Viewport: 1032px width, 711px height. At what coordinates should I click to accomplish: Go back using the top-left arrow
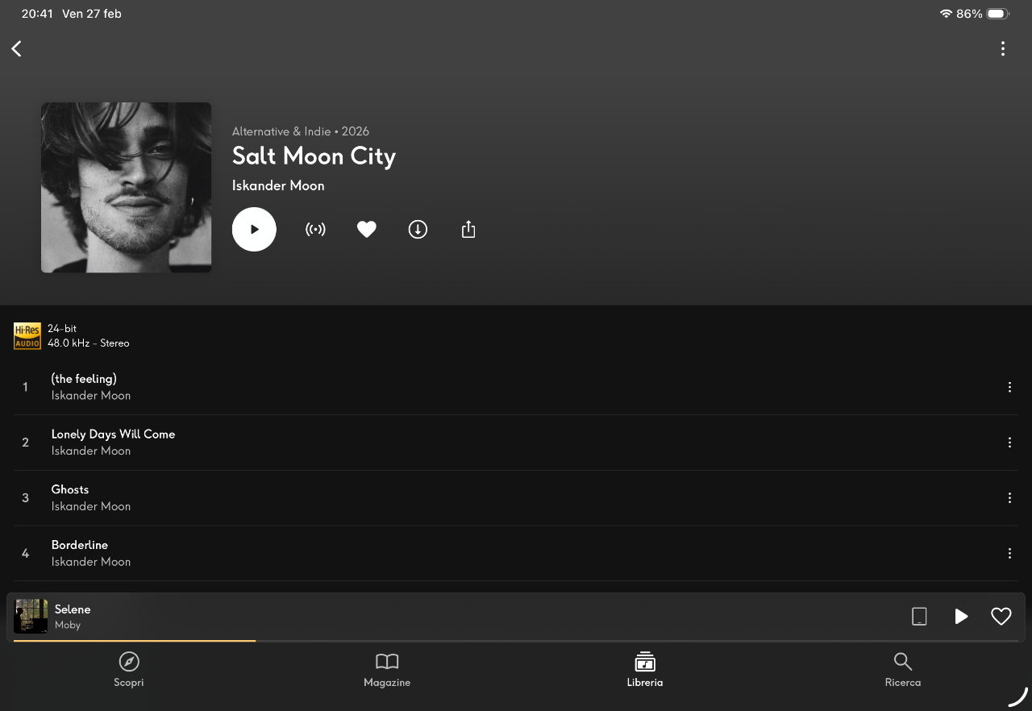tap(16, 49)
